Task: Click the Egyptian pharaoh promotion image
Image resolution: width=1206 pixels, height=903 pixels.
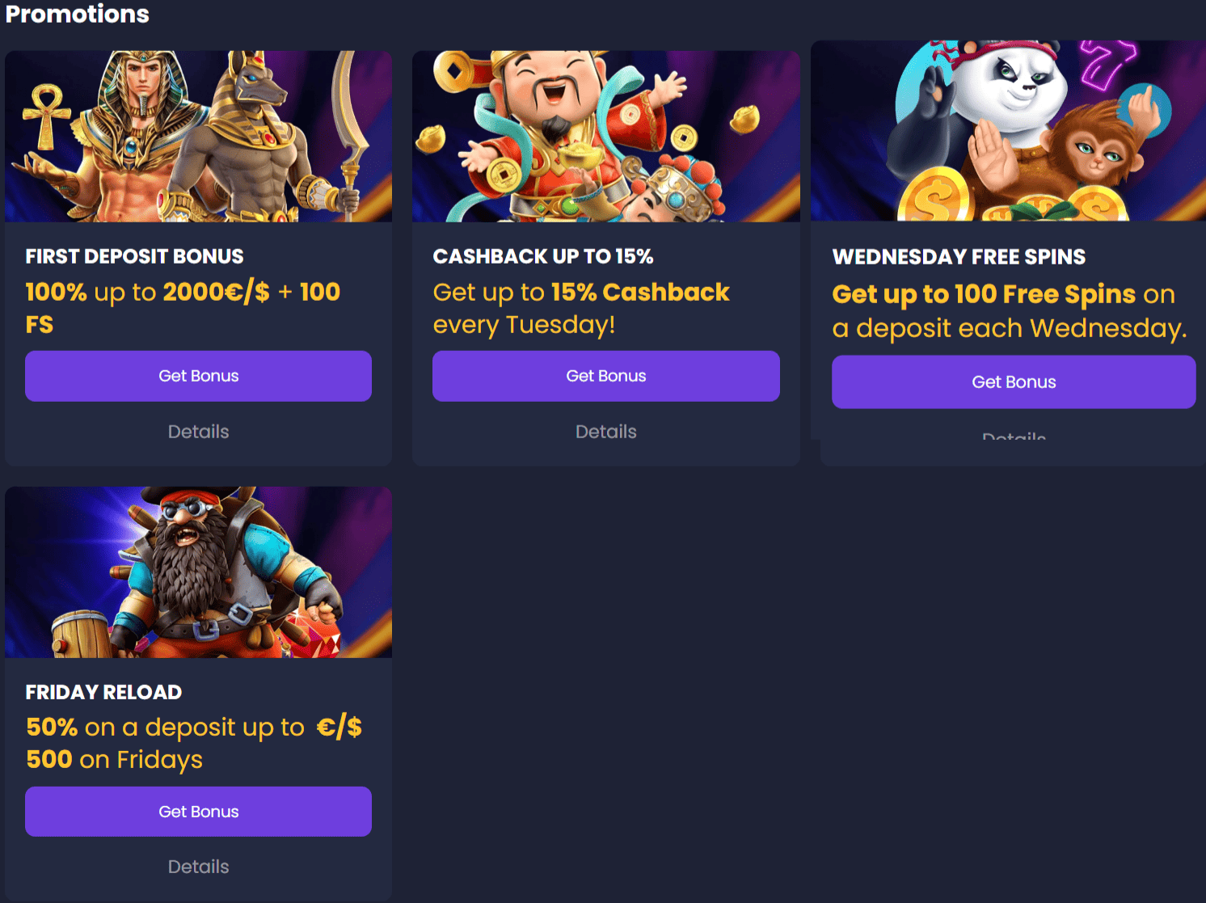Action: 198,137
